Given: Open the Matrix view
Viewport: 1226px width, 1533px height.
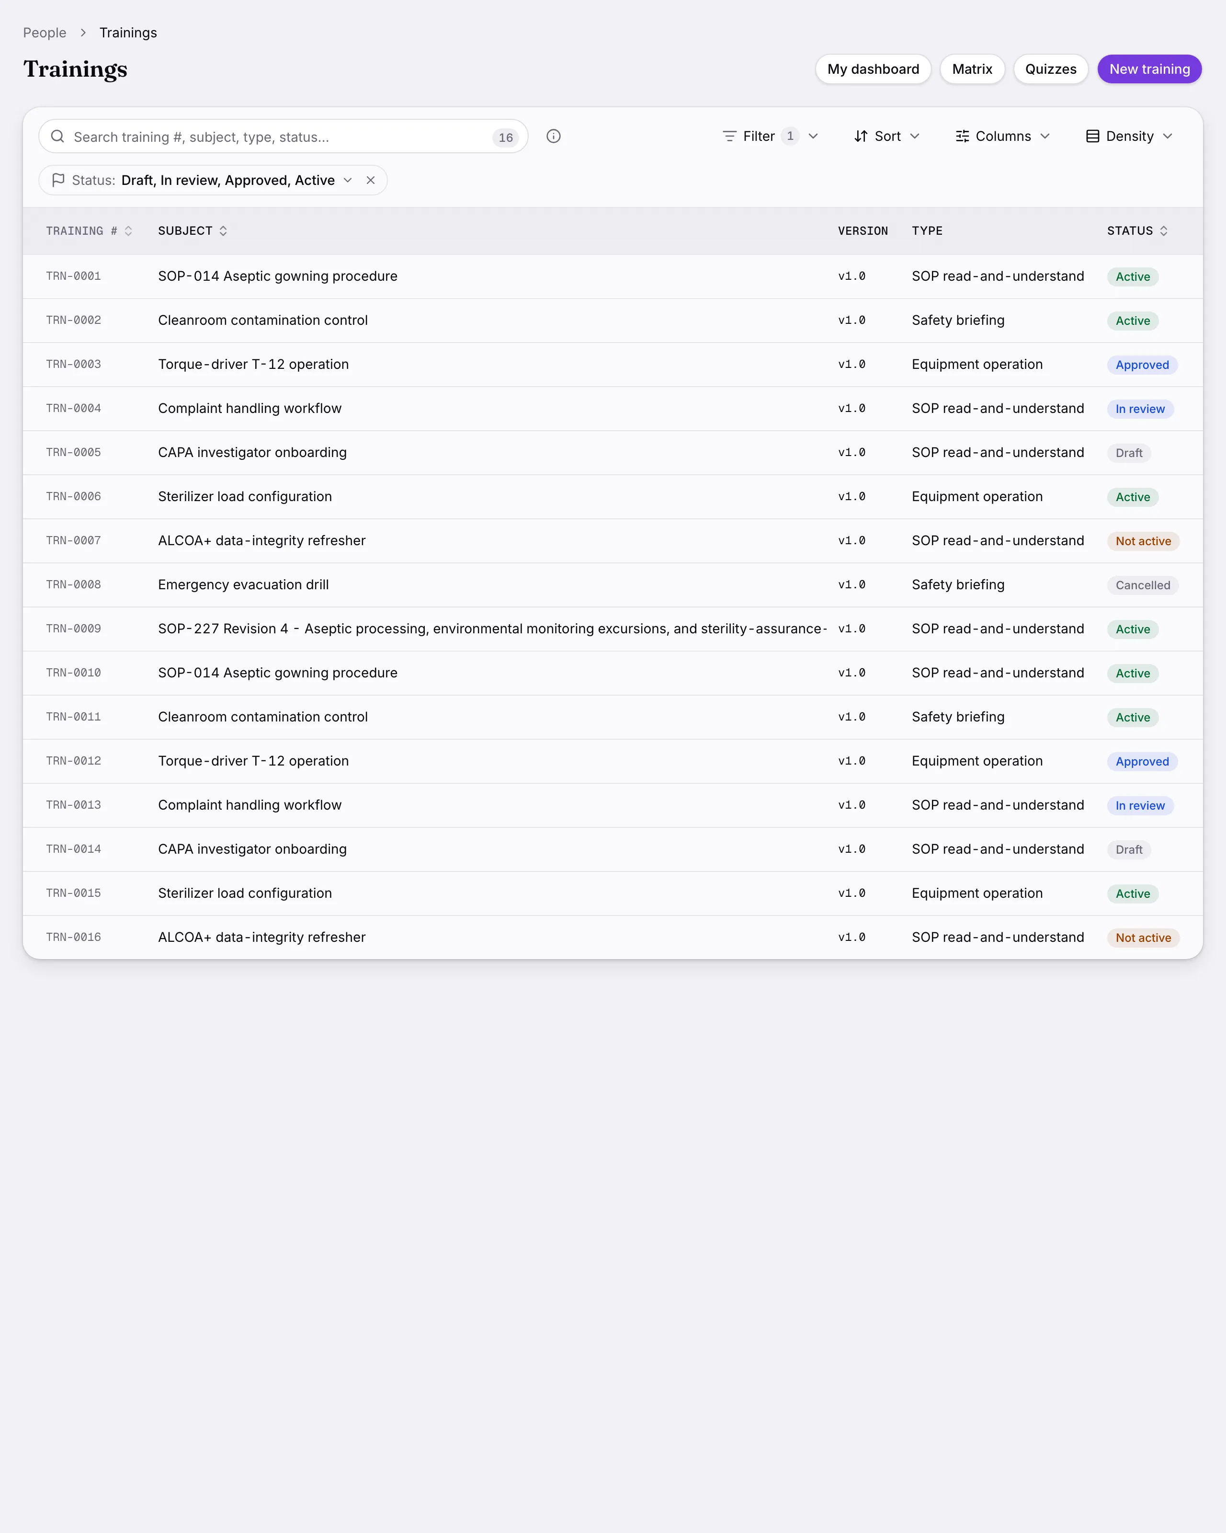Looking at the screenshot, I should click(x=972, y=69).
